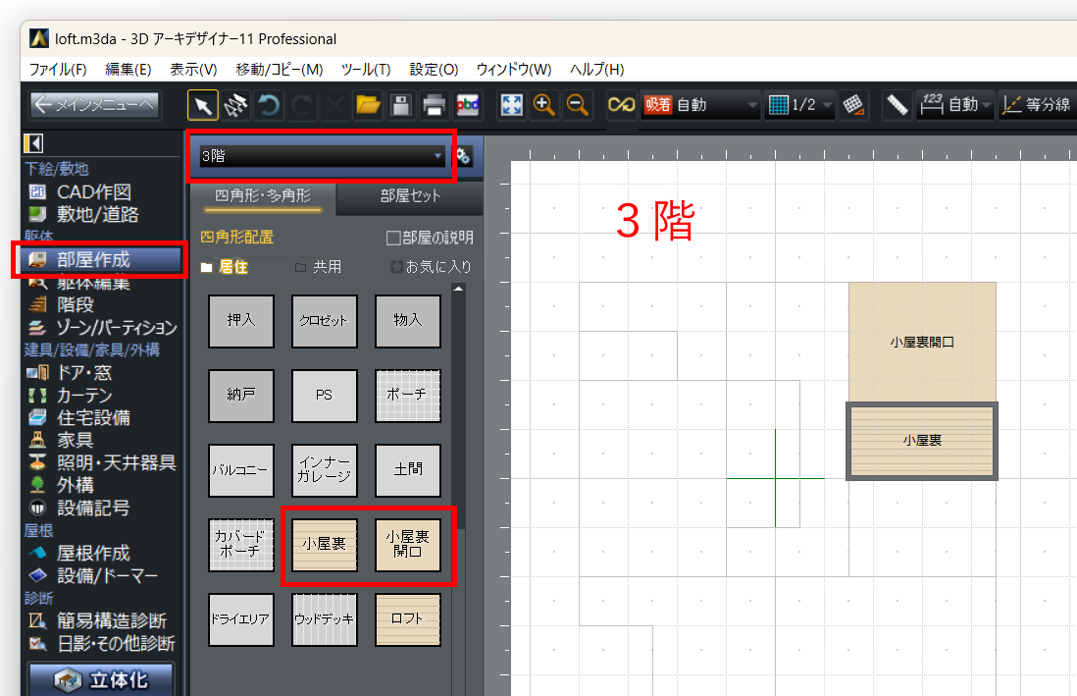Image resolution: width=1077 pixels, height=696 pixels.
Task: Pick the ロフト room swatch
Action: [x=408, y=619]
